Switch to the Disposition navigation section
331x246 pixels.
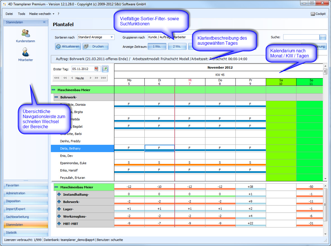[26, 201]
